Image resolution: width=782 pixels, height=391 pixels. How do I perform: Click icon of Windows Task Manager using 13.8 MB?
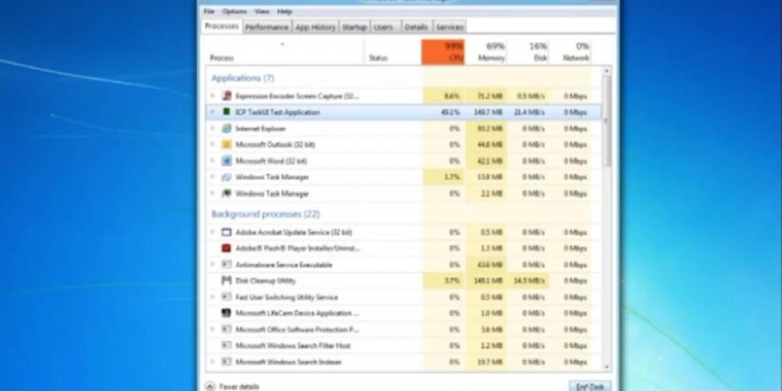tap(227, 177)
